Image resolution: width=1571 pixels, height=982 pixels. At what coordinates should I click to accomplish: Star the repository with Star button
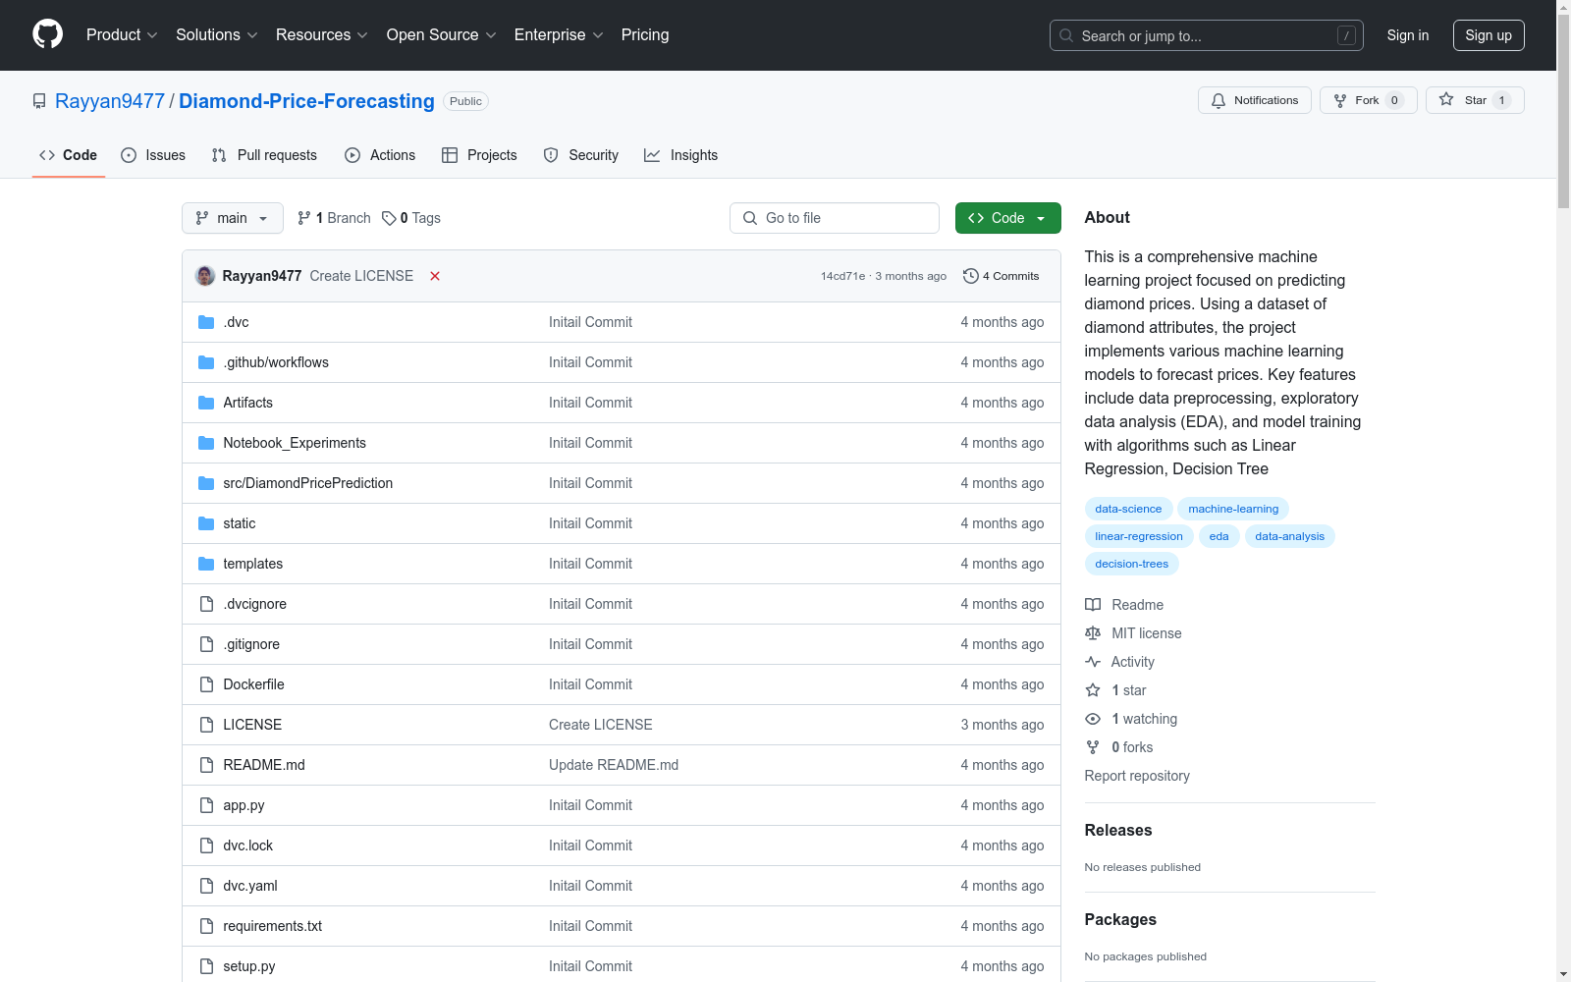(x=1475, y=100)
